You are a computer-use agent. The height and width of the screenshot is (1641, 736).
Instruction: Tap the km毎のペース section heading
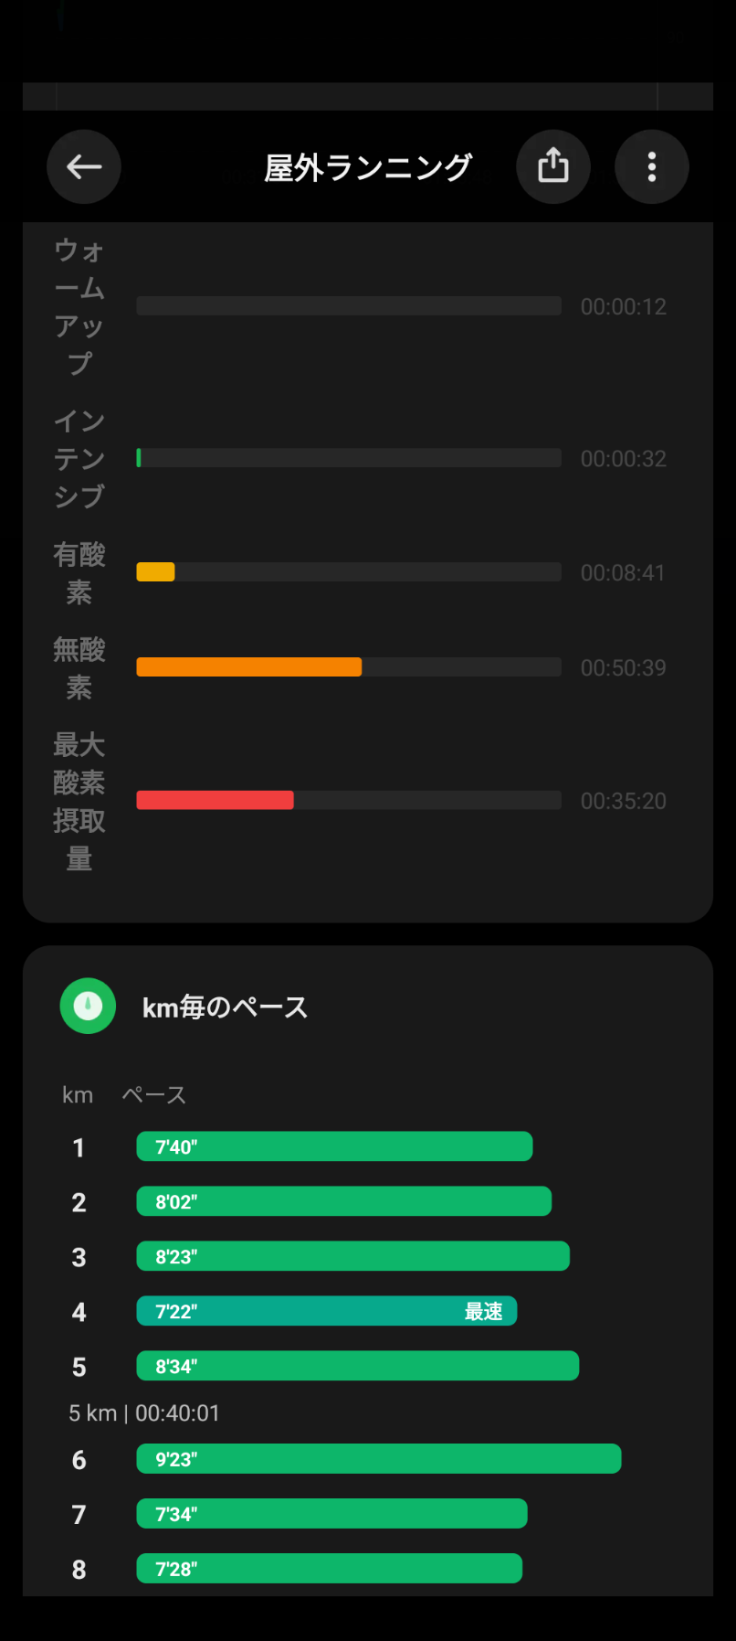pyautogui.click(x=225, y=1007)
